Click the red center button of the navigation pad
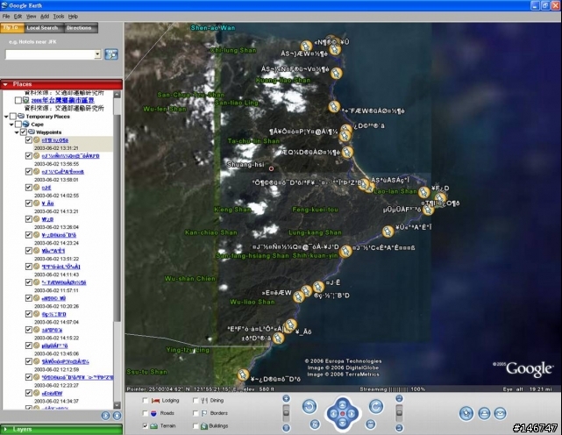The width and height of the screenshot is (562, 435). point(342,414)
